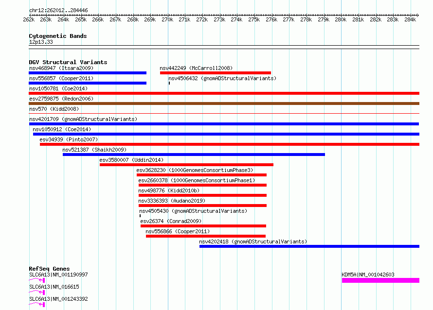Click the 266k ruler tick label
The image size is (433, 310).
[x=98, y=19]
